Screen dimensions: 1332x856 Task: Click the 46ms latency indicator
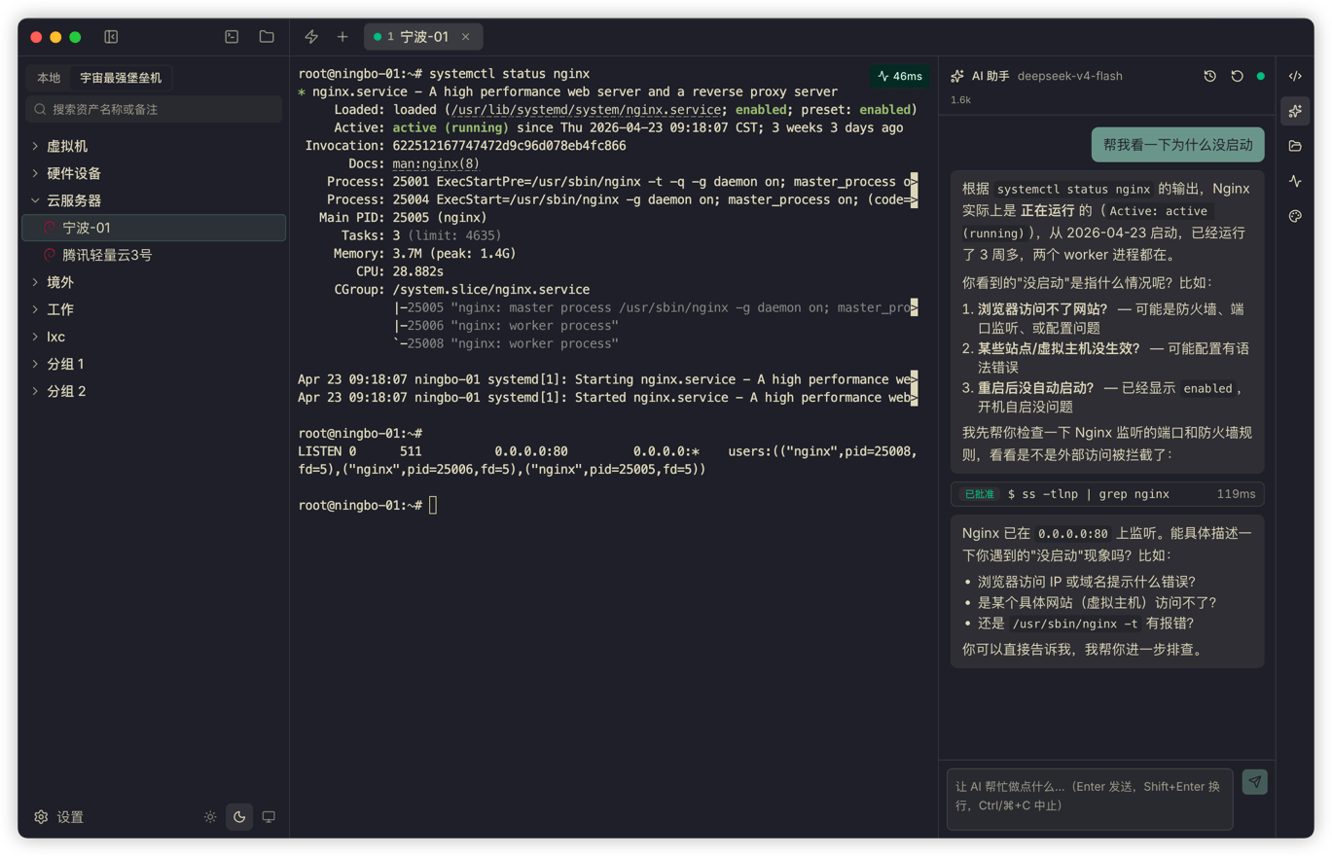(899, 76)
